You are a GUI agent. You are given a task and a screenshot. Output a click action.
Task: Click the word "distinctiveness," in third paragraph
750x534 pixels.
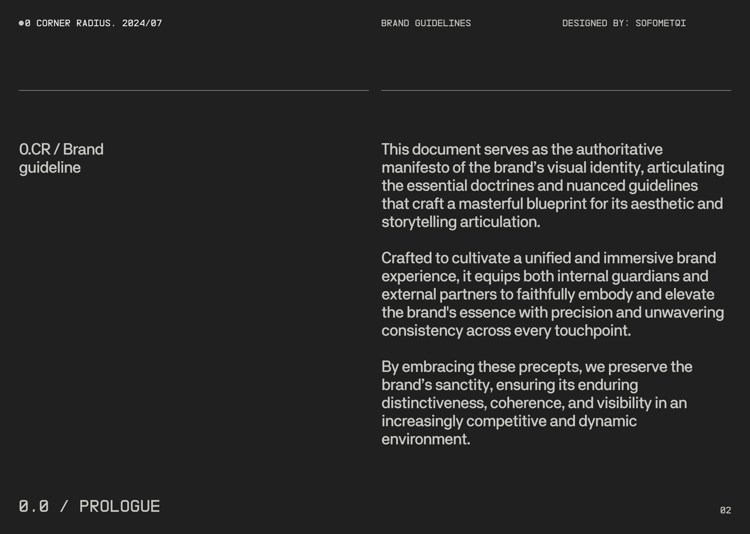click(434, 403)
